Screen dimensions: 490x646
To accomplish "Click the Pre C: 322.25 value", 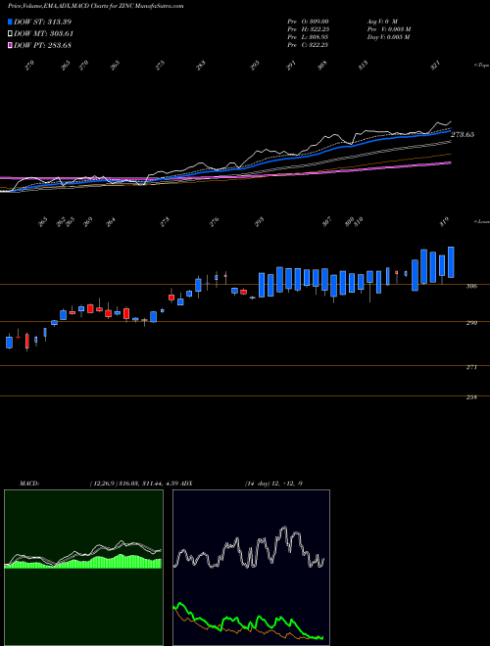I will [x=308, y=45].
